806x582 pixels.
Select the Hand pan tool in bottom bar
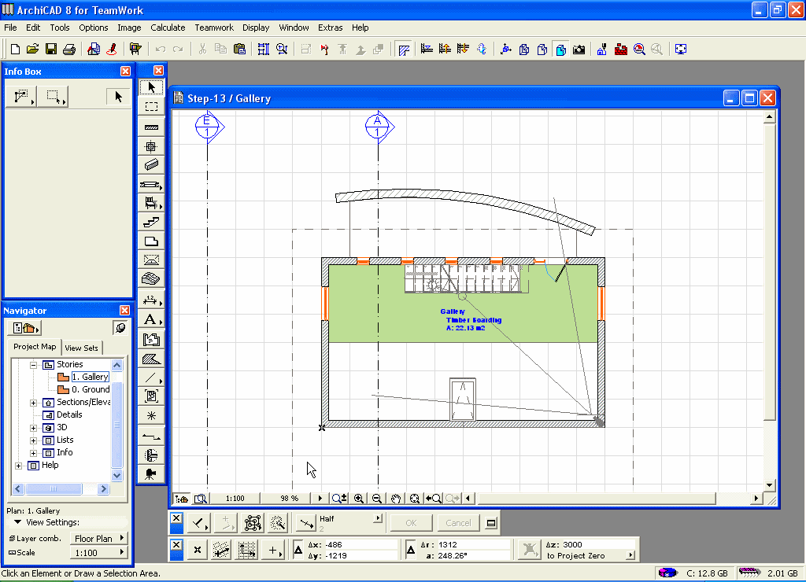pyautogui.click(x=396, y=498)
